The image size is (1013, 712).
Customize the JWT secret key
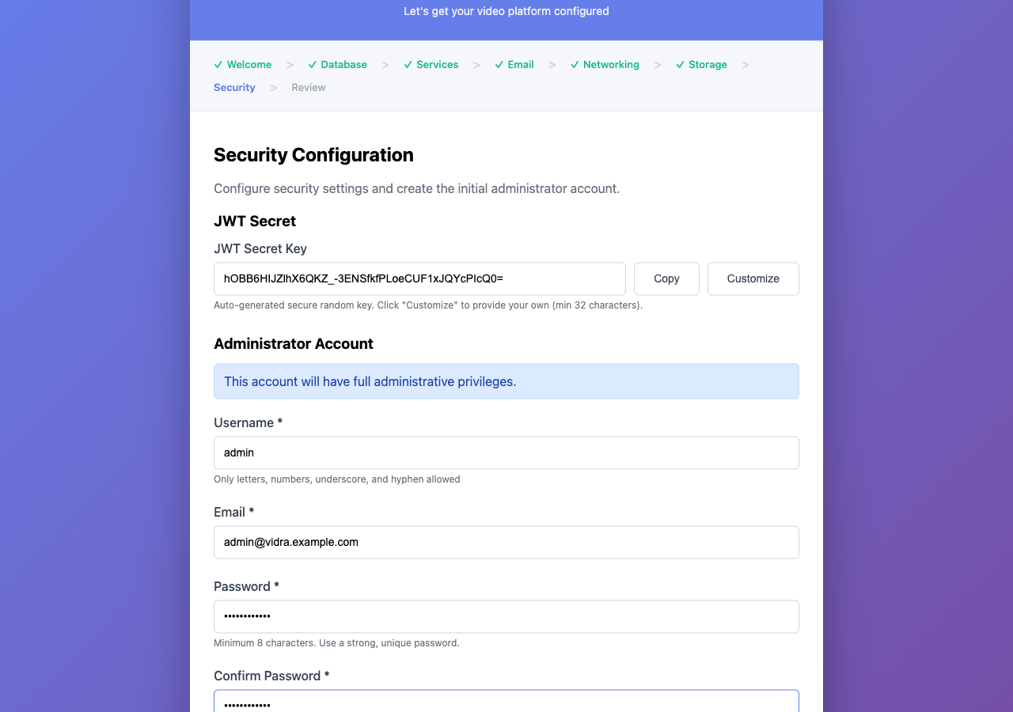tap(753, 278)
